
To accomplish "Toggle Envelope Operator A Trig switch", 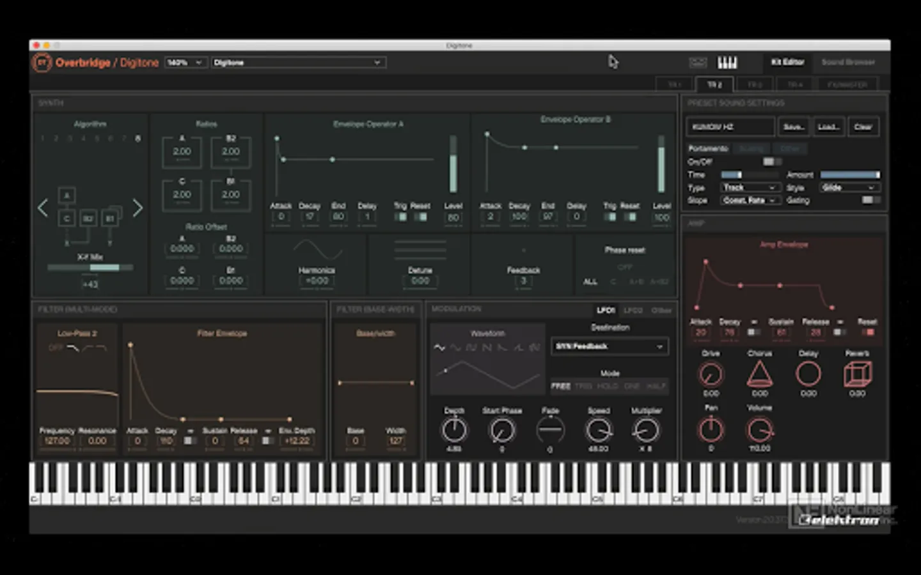I will pos(400,217).
